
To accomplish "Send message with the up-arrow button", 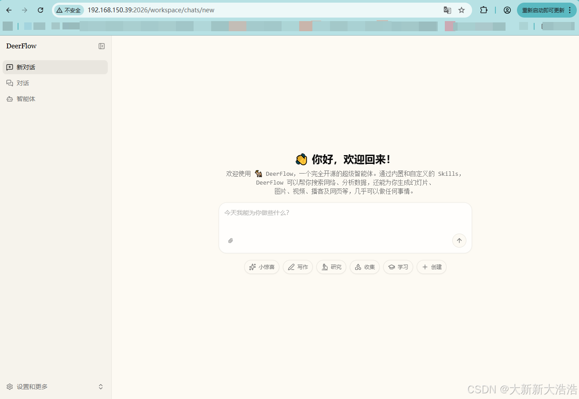I will (459, 240).
